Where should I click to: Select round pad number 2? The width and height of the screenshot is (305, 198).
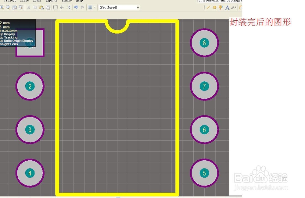[30, 86]
